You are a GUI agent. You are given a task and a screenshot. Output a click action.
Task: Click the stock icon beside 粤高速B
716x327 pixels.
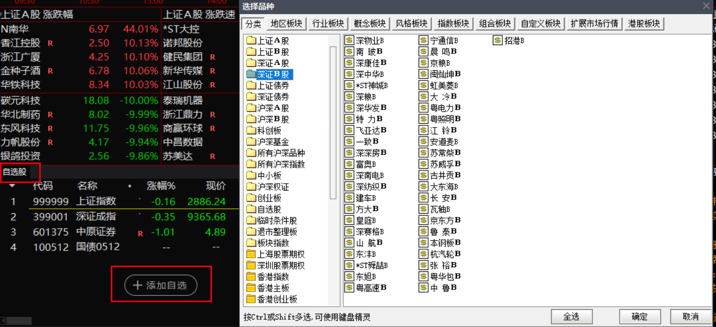click(349, 288)
